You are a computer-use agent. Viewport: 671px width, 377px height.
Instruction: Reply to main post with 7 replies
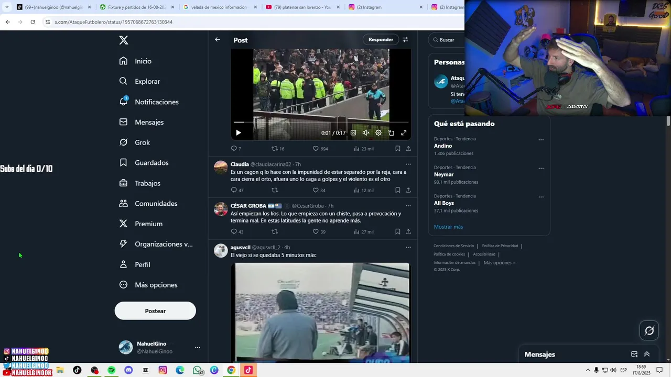pos(236,149)
